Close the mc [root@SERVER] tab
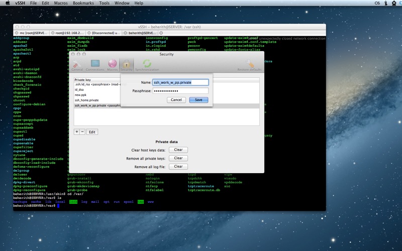The width and height of the screenshot is (402, 251). pos(17,33)
